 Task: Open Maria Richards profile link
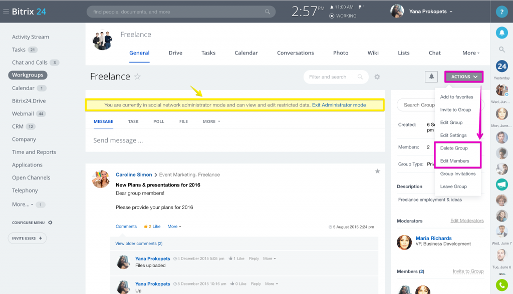coord(433,238)
